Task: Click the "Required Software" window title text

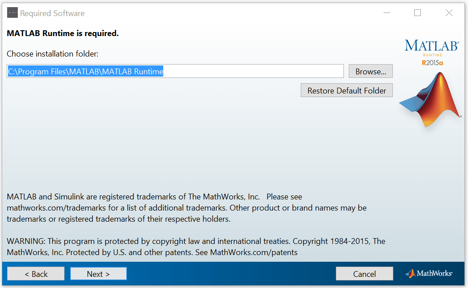Action: pyautogui.click(x=52, y=13)
